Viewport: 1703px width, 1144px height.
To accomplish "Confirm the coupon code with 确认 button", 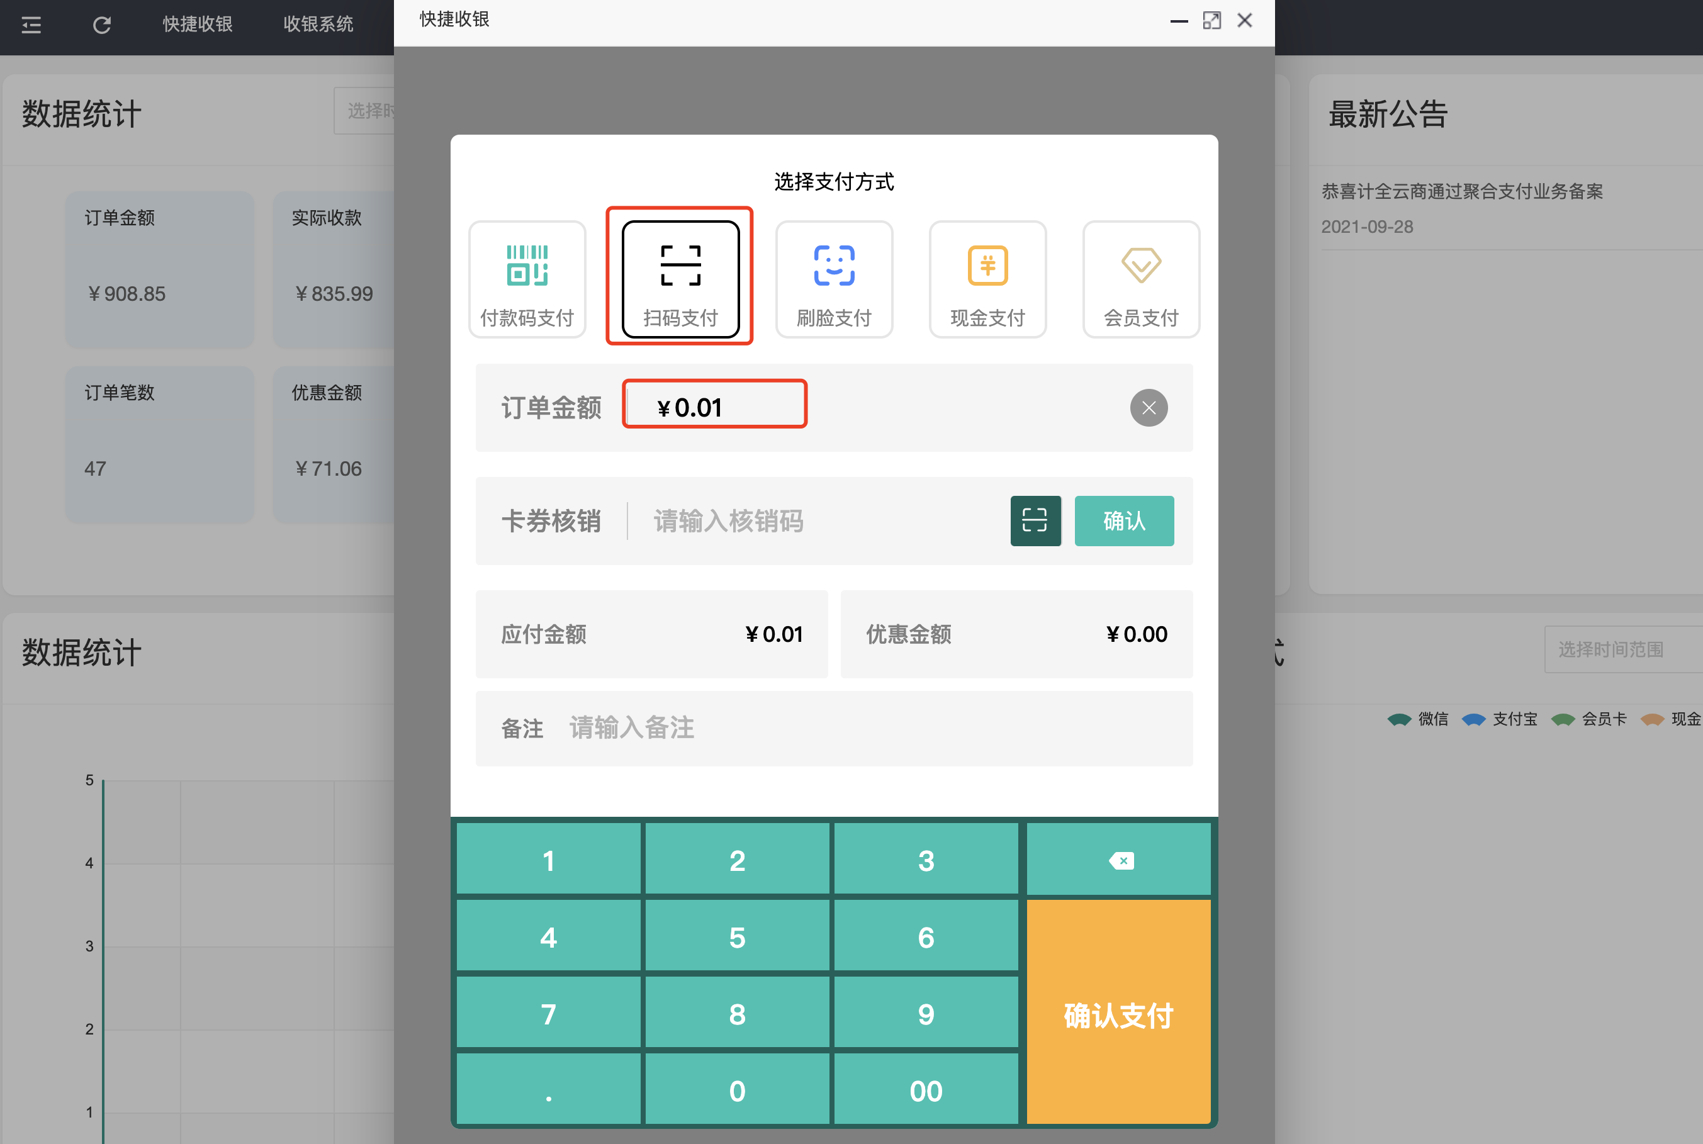I will [x=1125, y=521].
